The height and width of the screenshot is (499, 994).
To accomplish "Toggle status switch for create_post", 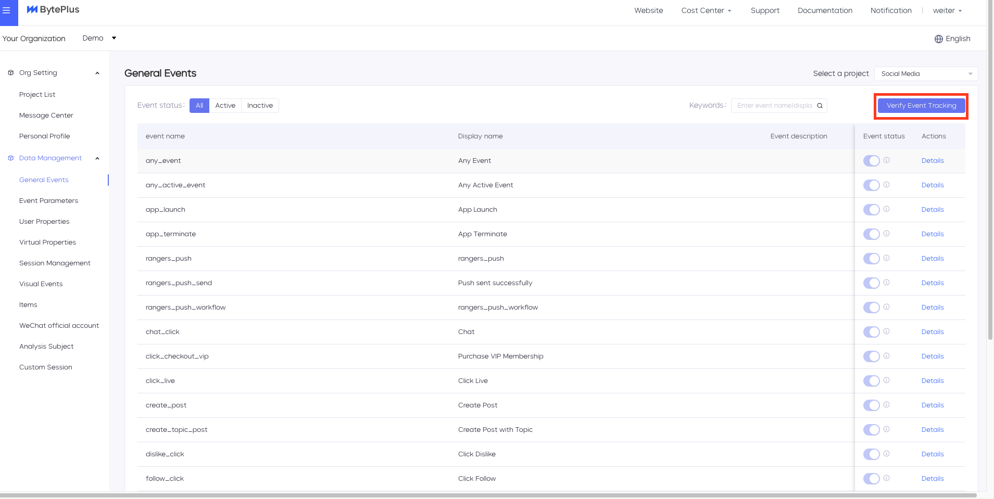I will (872, 405).
